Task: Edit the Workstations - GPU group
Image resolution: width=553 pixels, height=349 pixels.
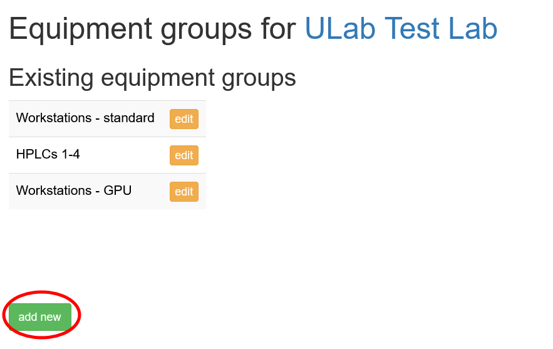Action: 183,192
